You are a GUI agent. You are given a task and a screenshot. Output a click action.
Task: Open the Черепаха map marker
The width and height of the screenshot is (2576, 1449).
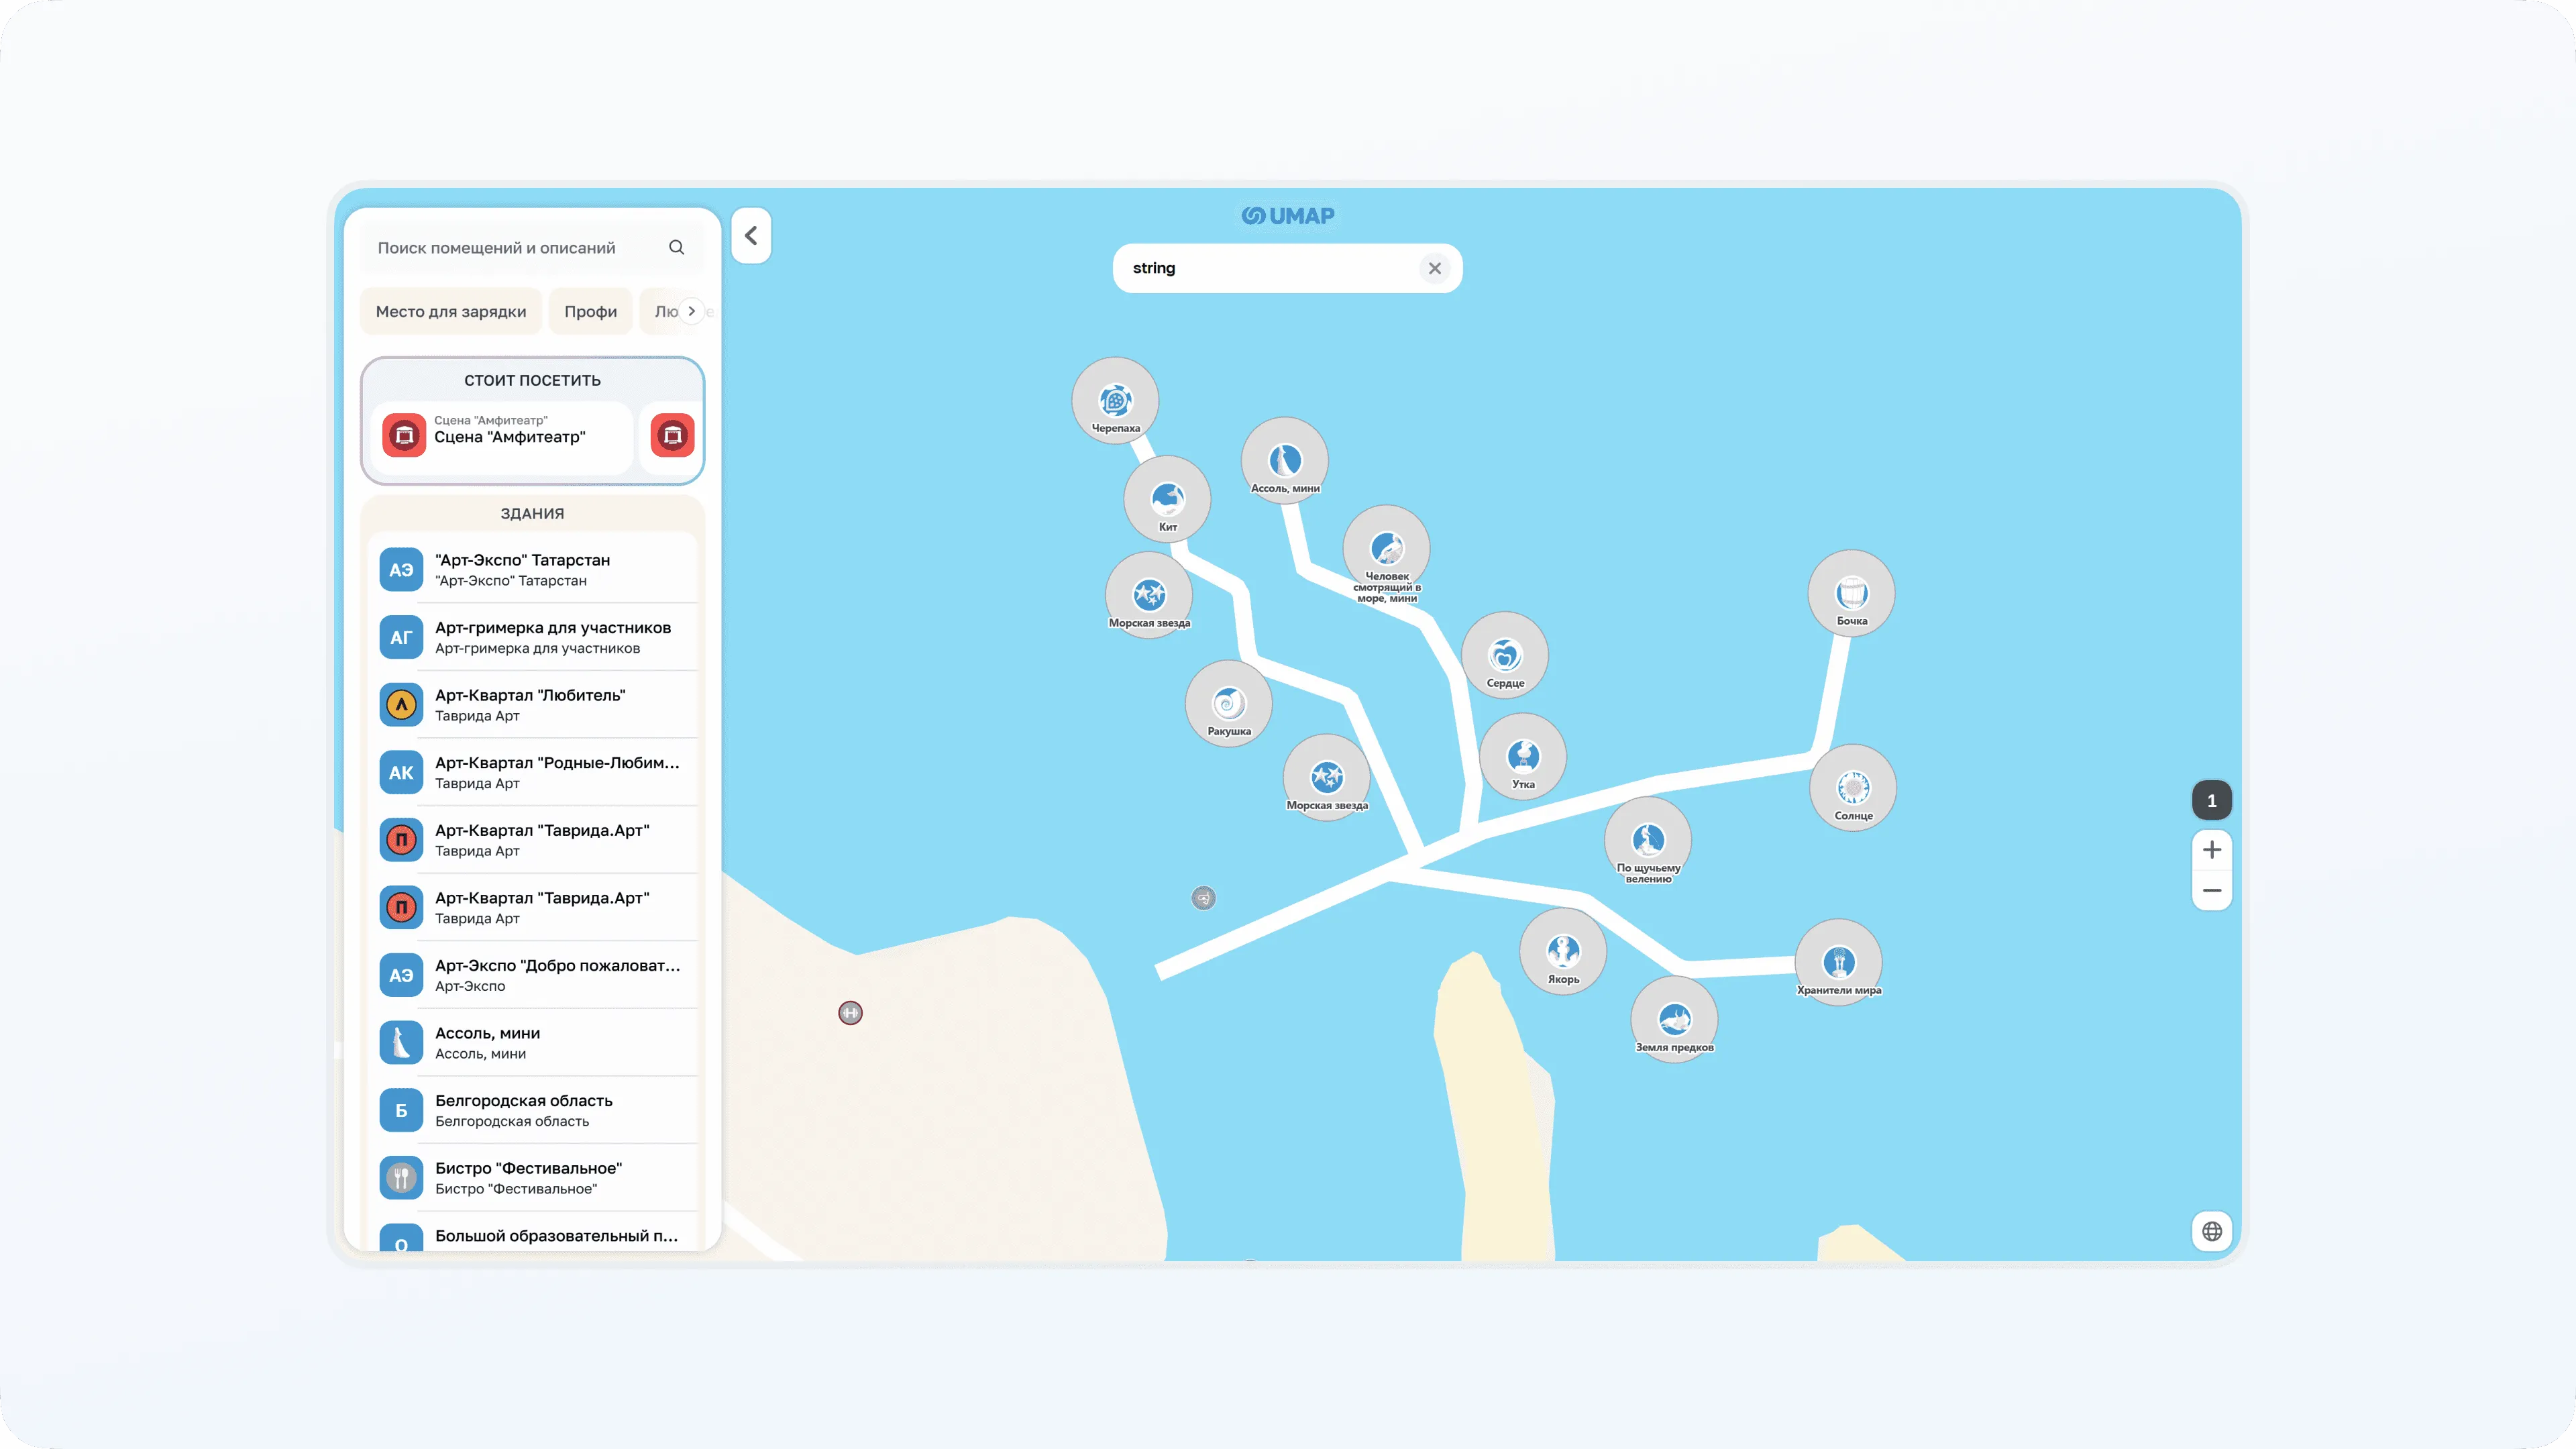[1115, 401]
